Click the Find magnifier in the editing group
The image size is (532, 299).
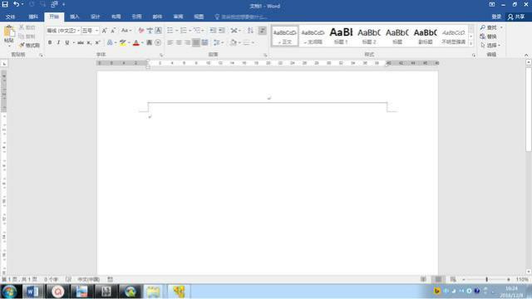tap(483, 27)
